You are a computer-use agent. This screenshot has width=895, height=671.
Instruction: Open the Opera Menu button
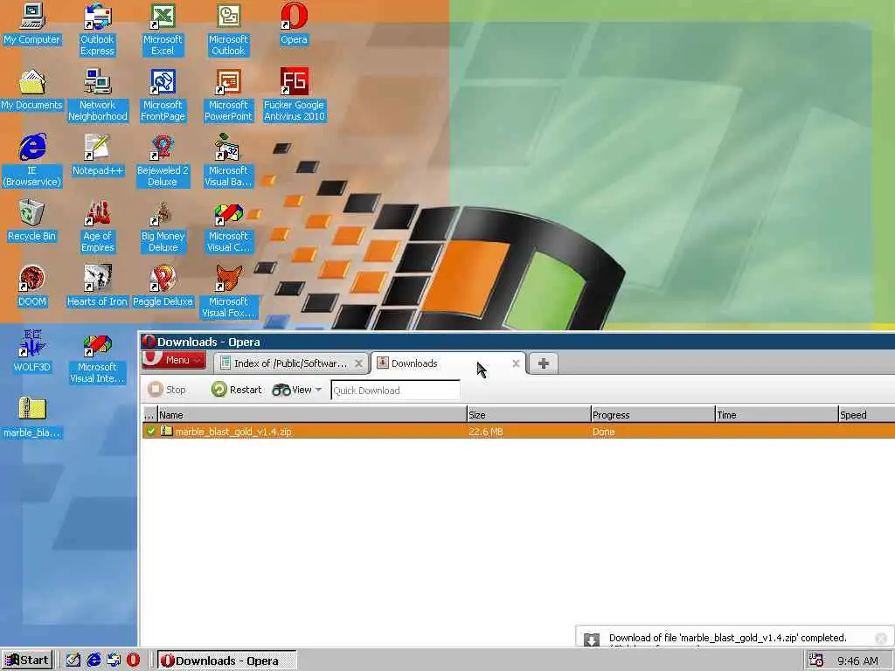click(x=174, y=360)
